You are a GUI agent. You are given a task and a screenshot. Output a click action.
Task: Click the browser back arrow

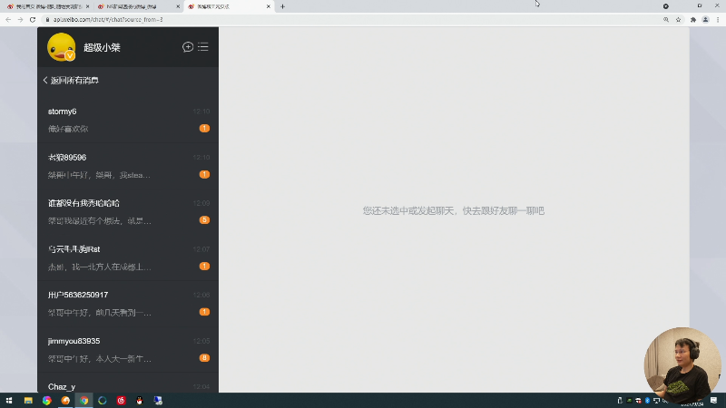tap(8, 19)
